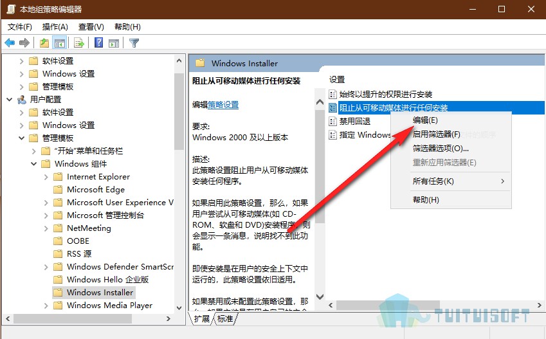Minimize the 本地组策略编辑器 window
The height and width of the screenshot is (339, 546).
pos(473,9)
